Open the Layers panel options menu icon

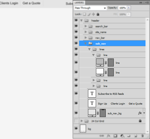coord(147,3)
